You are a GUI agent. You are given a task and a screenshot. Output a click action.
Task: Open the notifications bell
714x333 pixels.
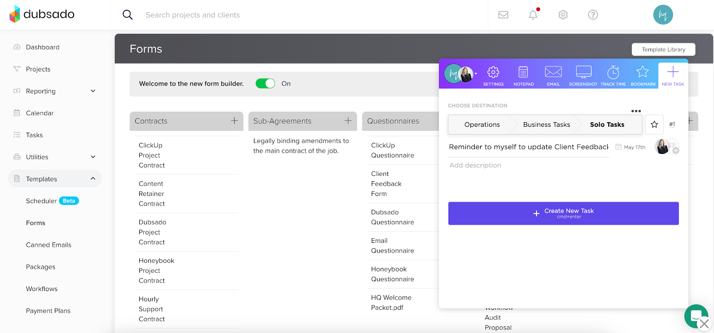click(533, 15)
